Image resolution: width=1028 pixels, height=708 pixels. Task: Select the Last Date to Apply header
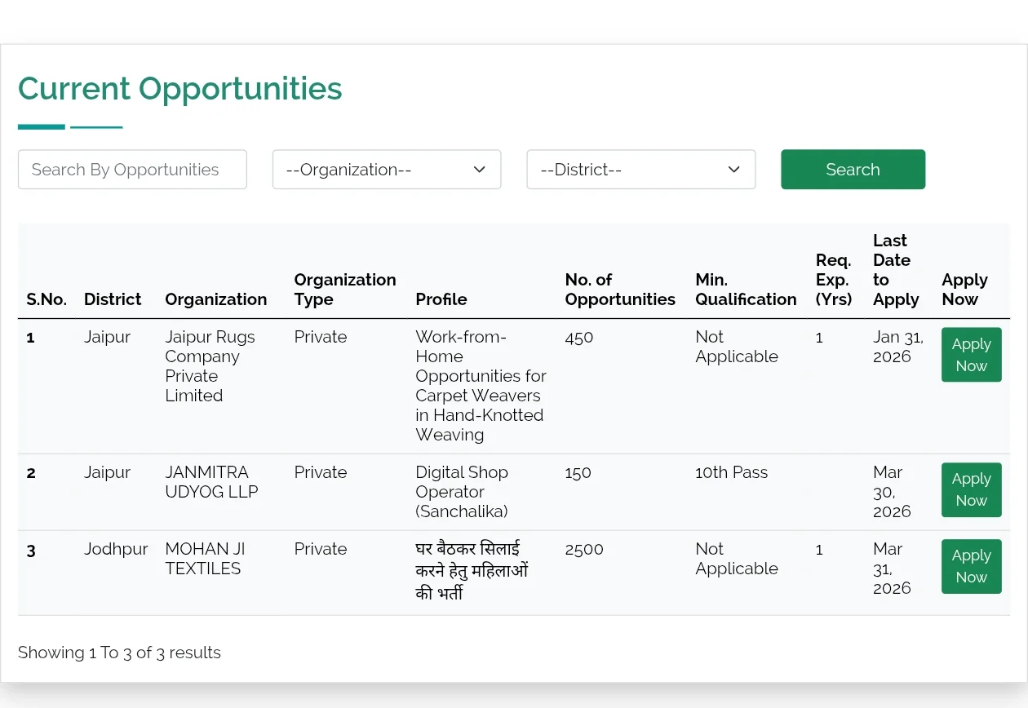coord(895,270)
